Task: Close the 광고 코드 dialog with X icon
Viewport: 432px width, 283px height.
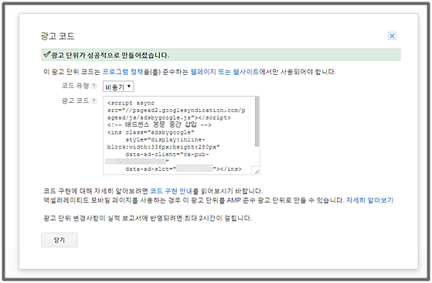Action: point(392,36)
